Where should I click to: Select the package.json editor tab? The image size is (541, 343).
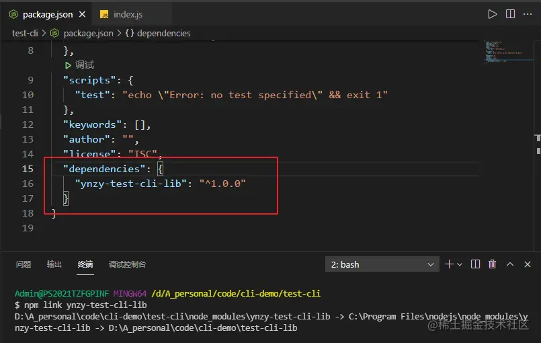(x=48, y=15)
